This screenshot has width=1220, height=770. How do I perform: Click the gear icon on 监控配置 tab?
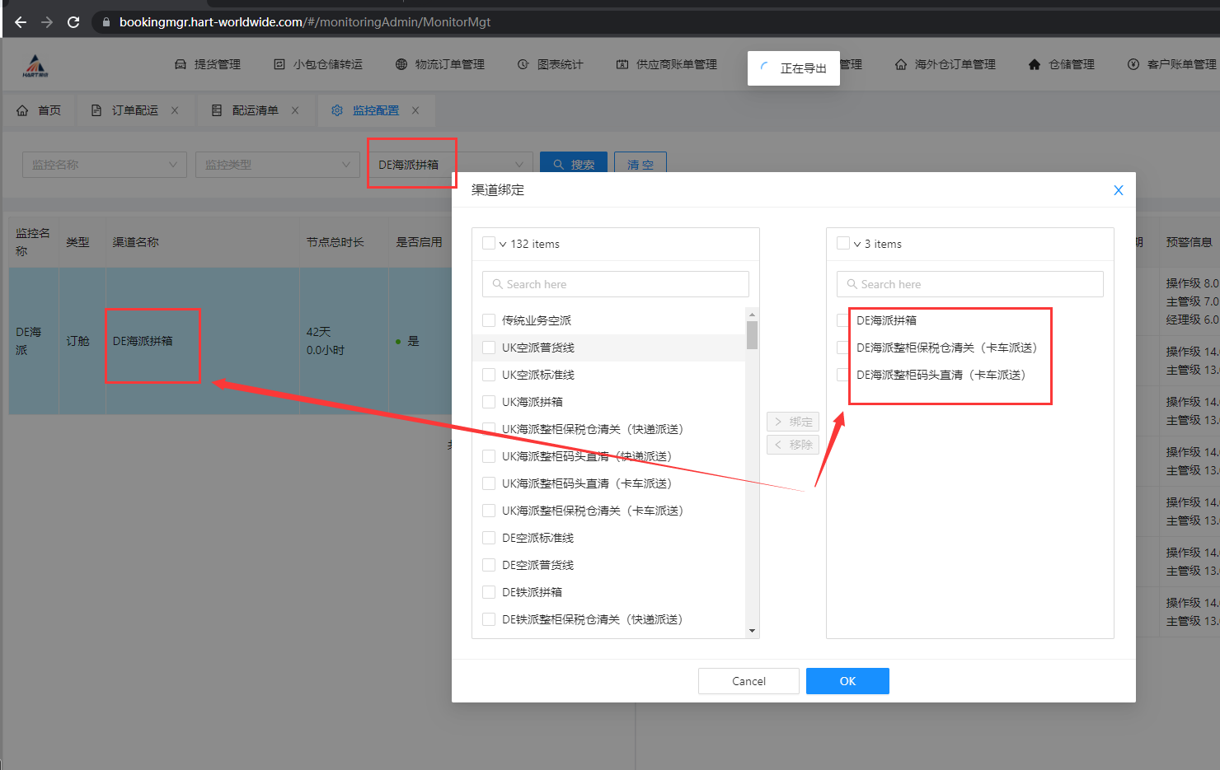click(337, 110)
